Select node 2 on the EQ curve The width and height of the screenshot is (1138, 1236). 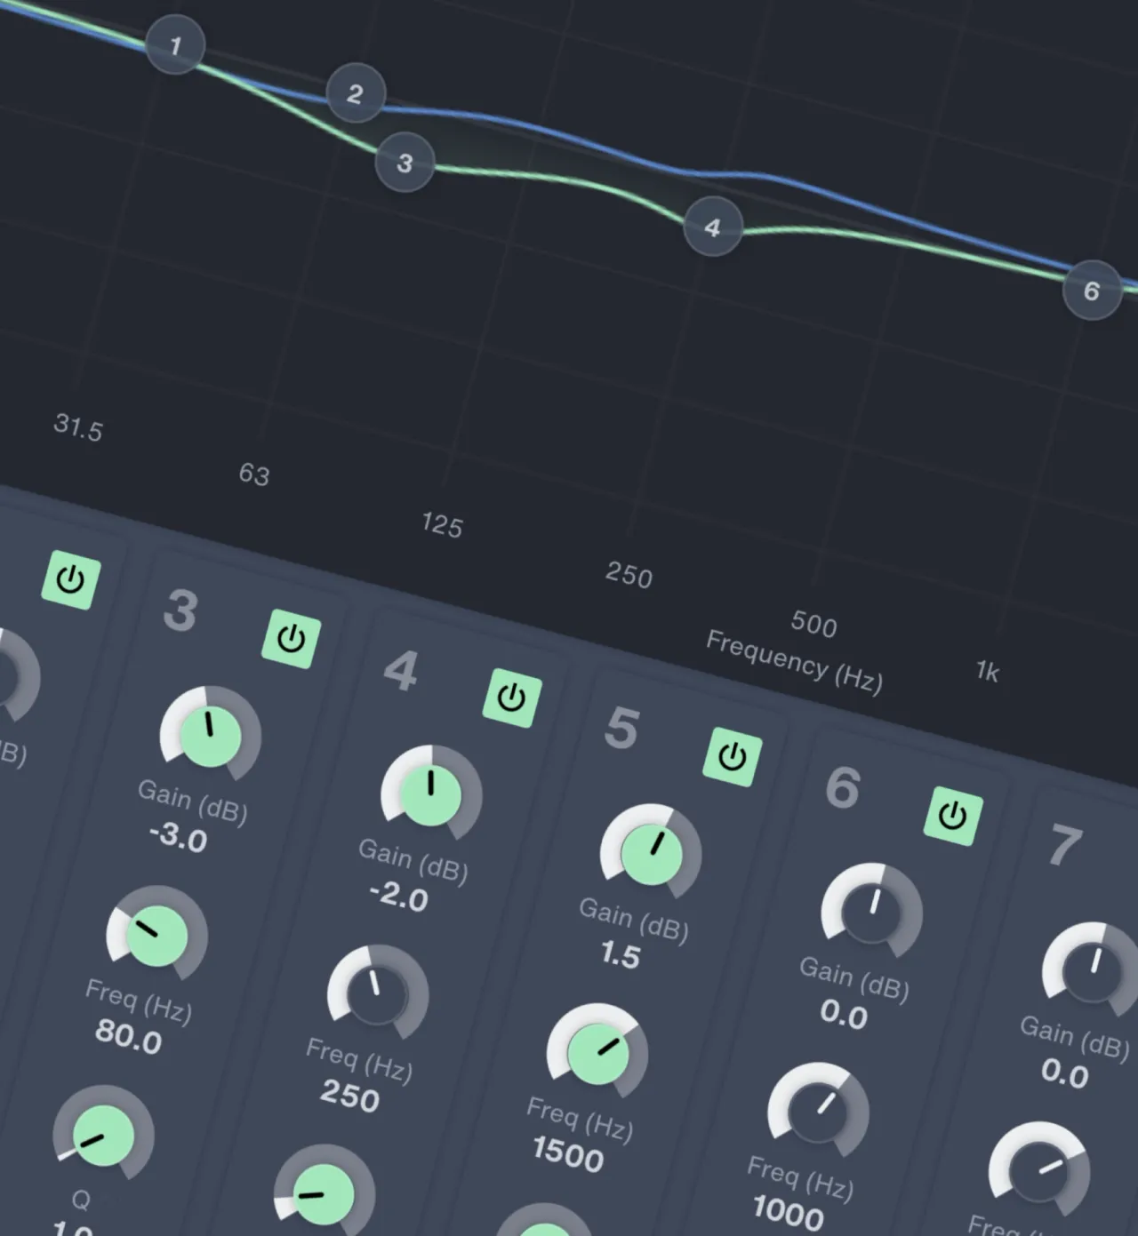(x=355, y=94)
